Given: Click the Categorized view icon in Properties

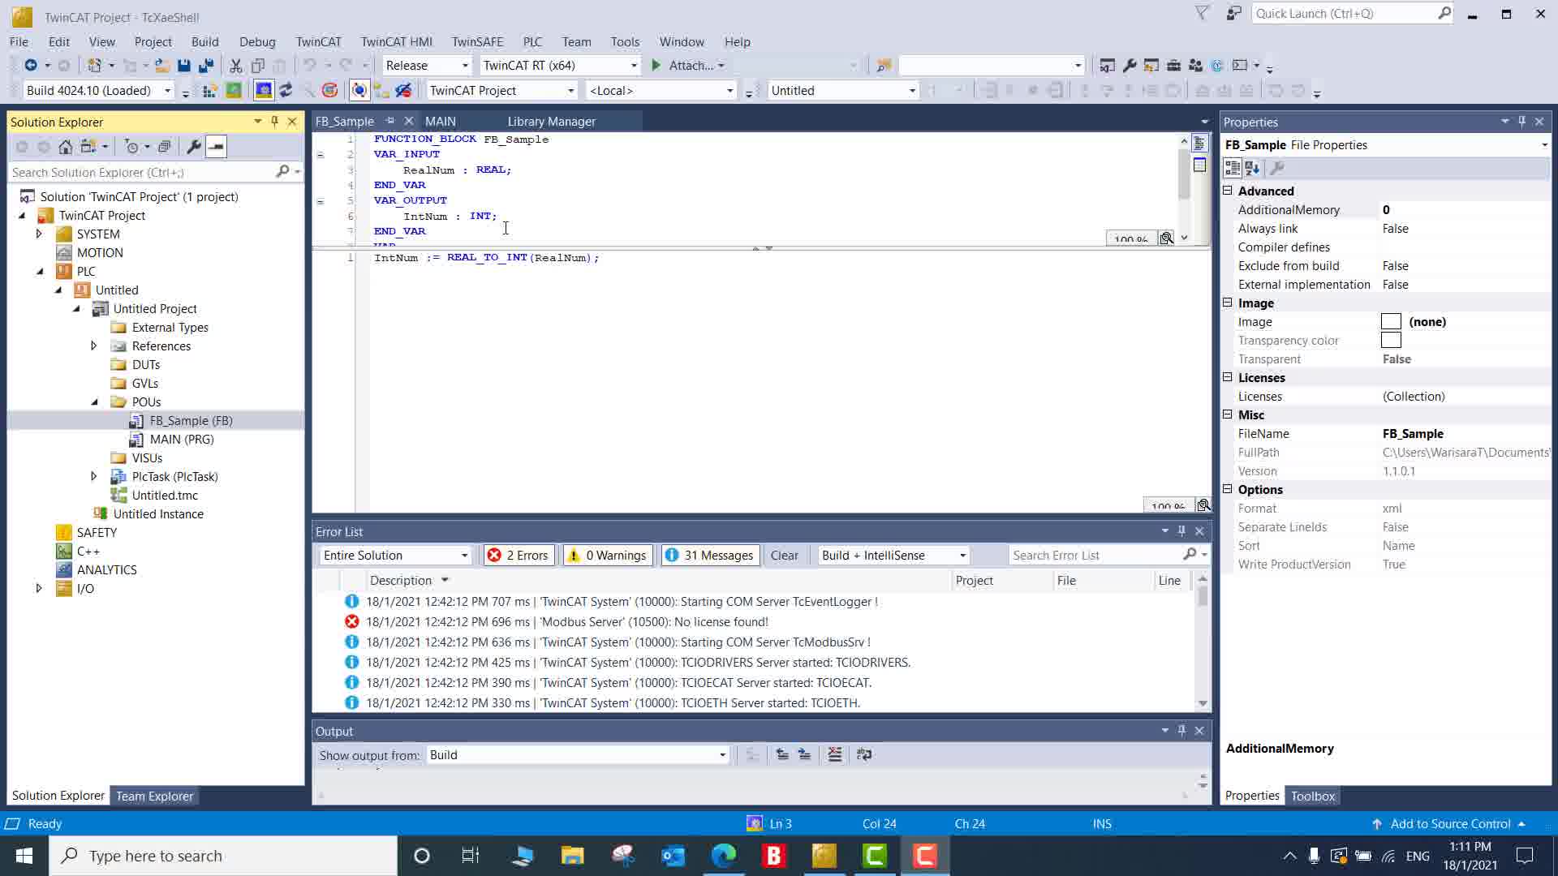Looking at the screenshot, I should point(1232,168).
